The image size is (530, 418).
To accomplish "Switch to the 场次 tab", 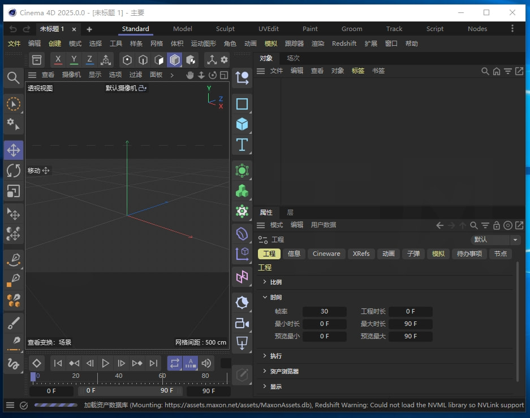I will pyautogui.click(x=293, y=58).
